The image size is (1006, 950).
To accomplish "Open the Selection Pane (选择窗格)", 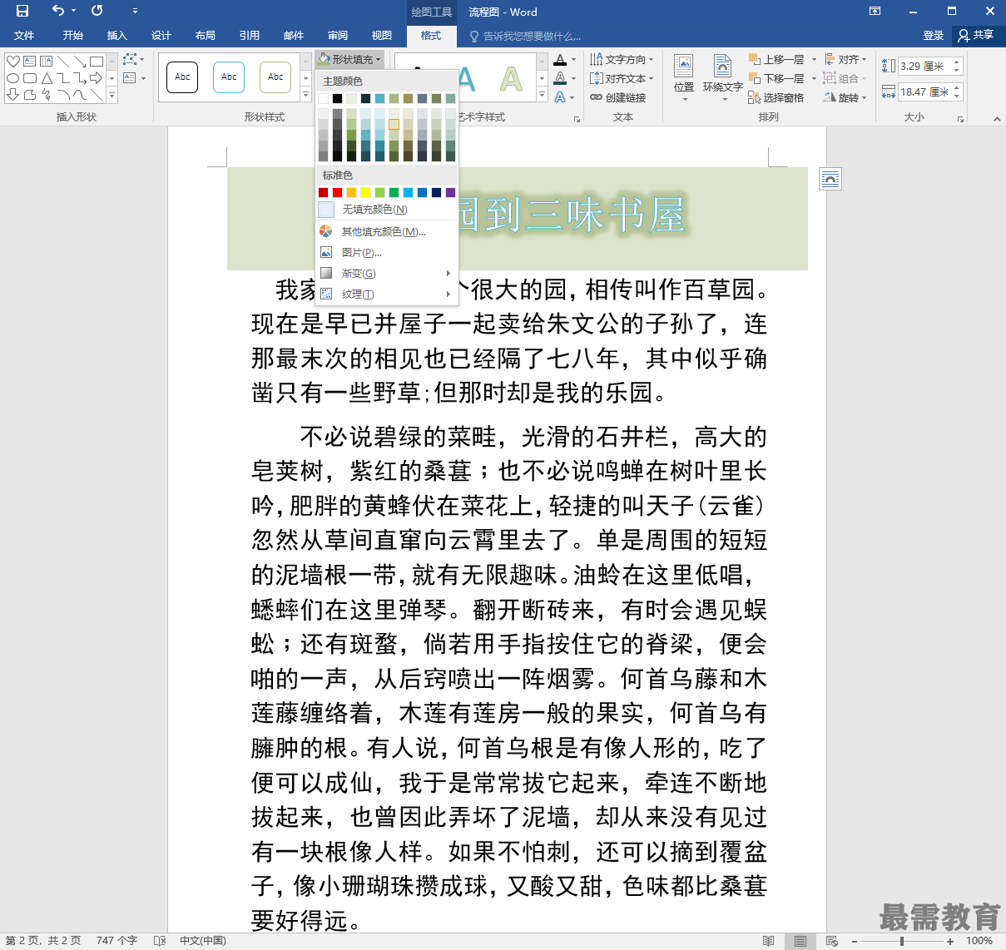I will click(x=776, y=97).
